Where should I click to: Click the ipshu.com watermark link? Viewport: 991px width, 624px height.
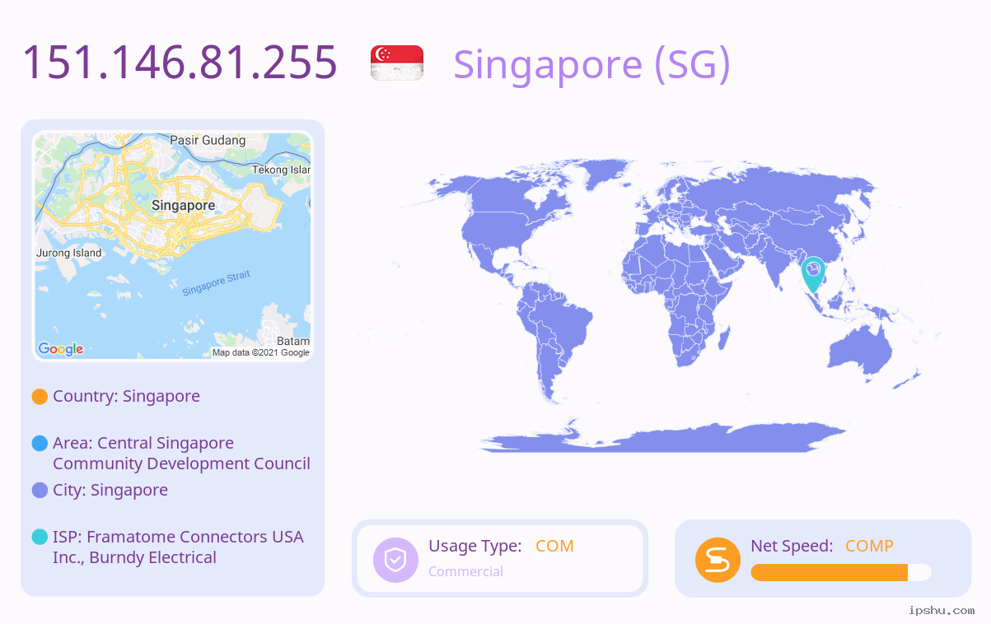[x=941, y=610]
